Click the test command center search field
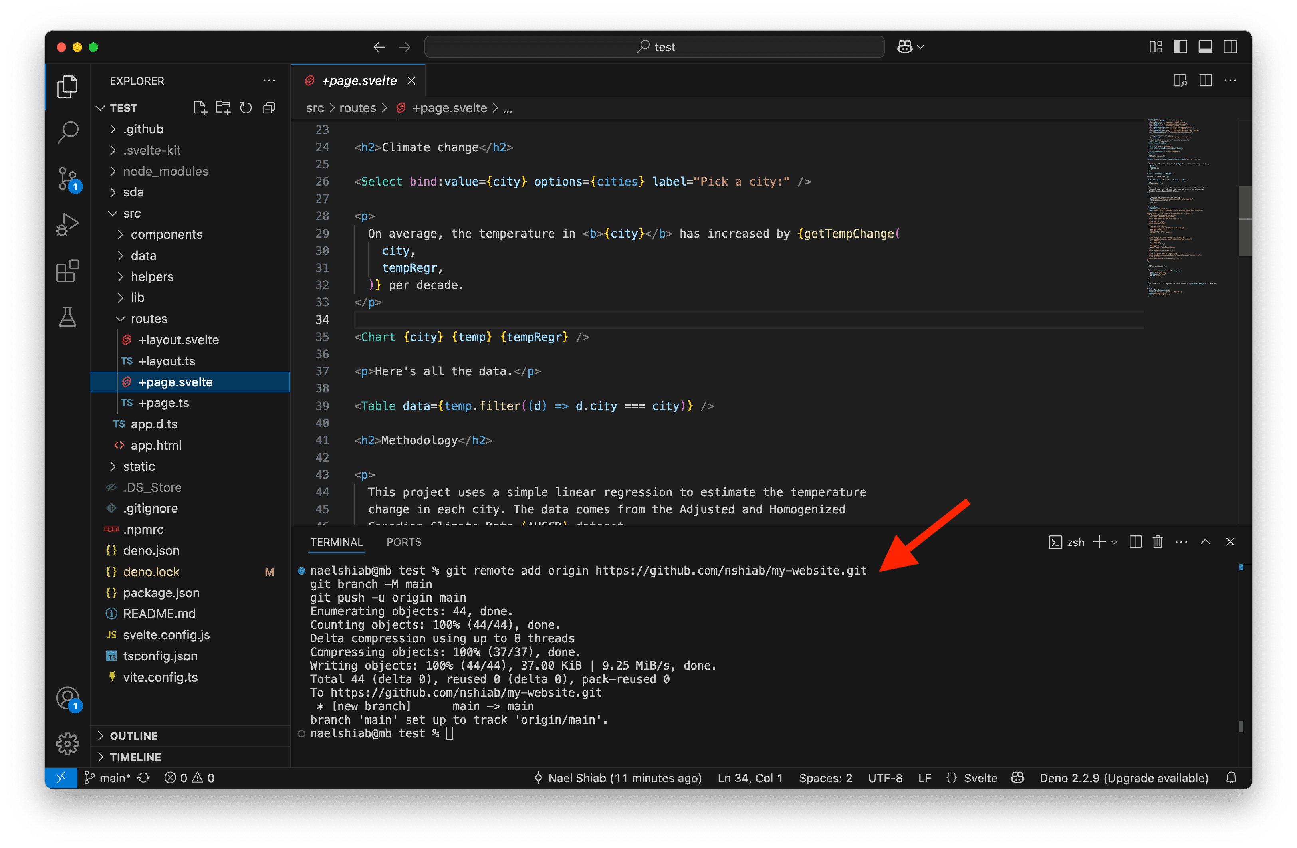The width and height of the screenshot is (1297, 848). pos(654,47)
